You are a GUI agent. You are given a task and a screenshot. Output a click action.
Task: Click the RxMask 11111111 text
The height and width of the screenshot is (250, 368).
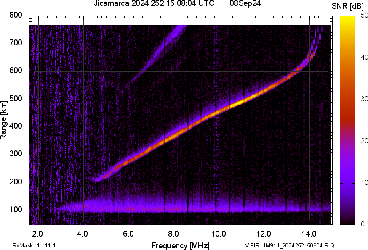(34, 245)
